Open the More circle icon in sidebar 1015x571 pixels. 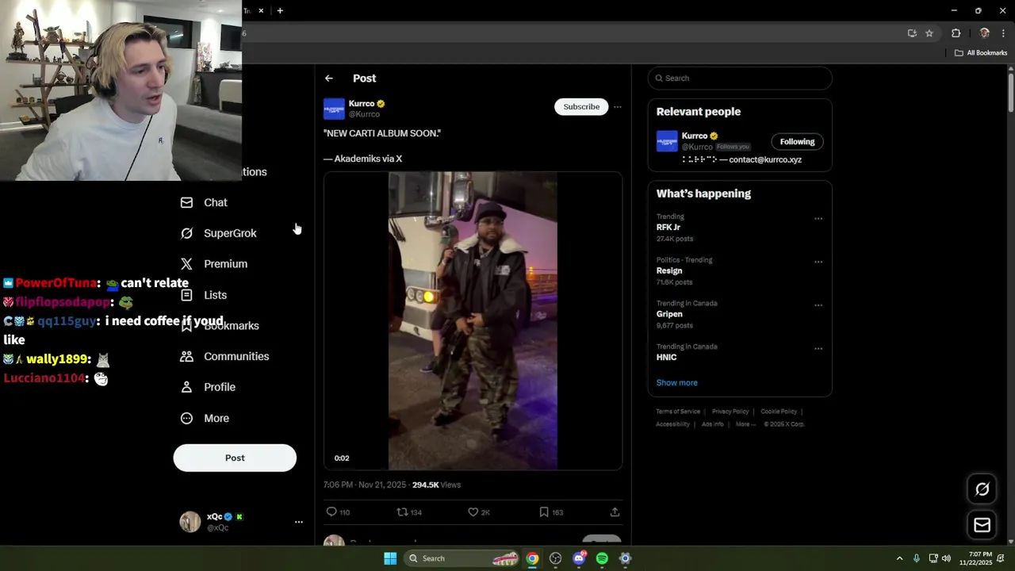coord(186,418)
